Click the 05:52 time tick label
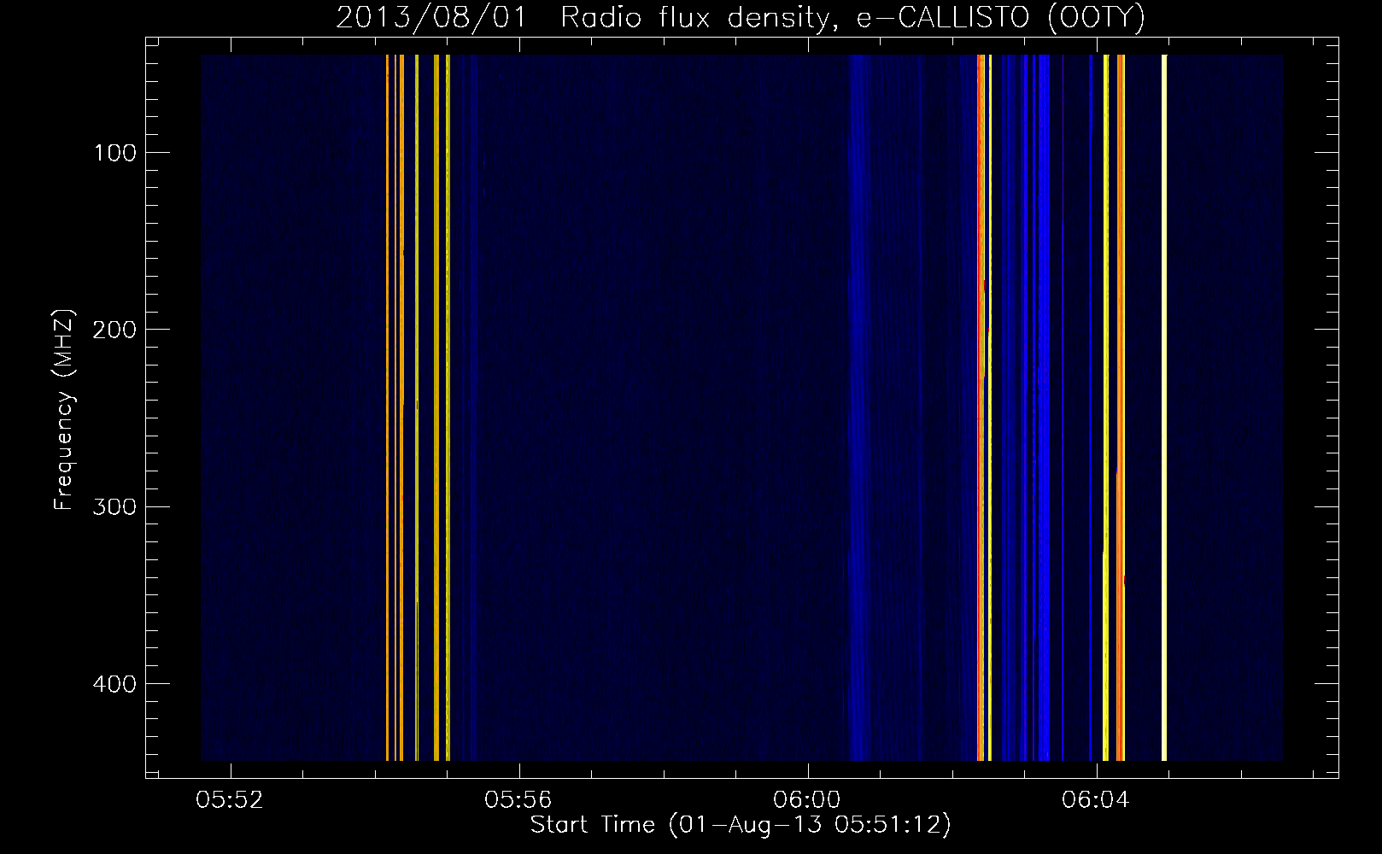1382x854 pixels. tap(230, 800)
